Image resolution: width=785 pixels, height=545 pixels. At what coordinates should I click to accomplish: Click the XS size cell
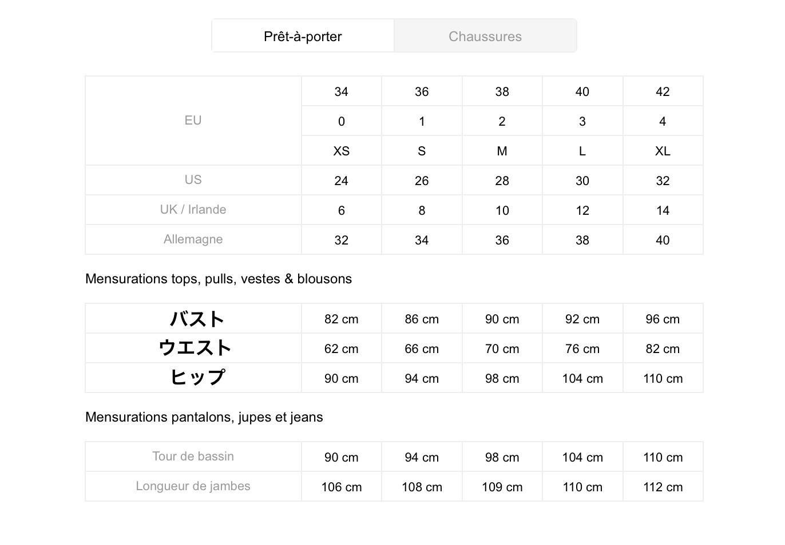pyautogui.click(x=342, y=151)
